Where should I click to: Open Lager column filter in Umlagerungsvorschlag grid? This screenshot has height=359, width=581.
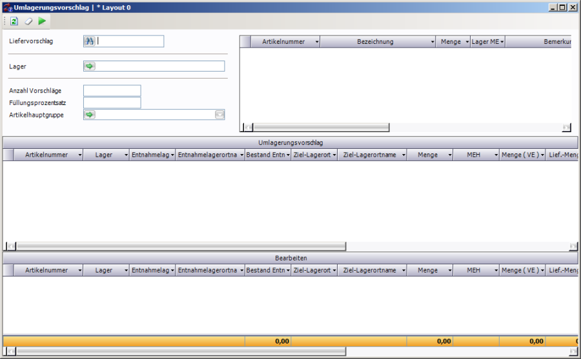point(125,155)
